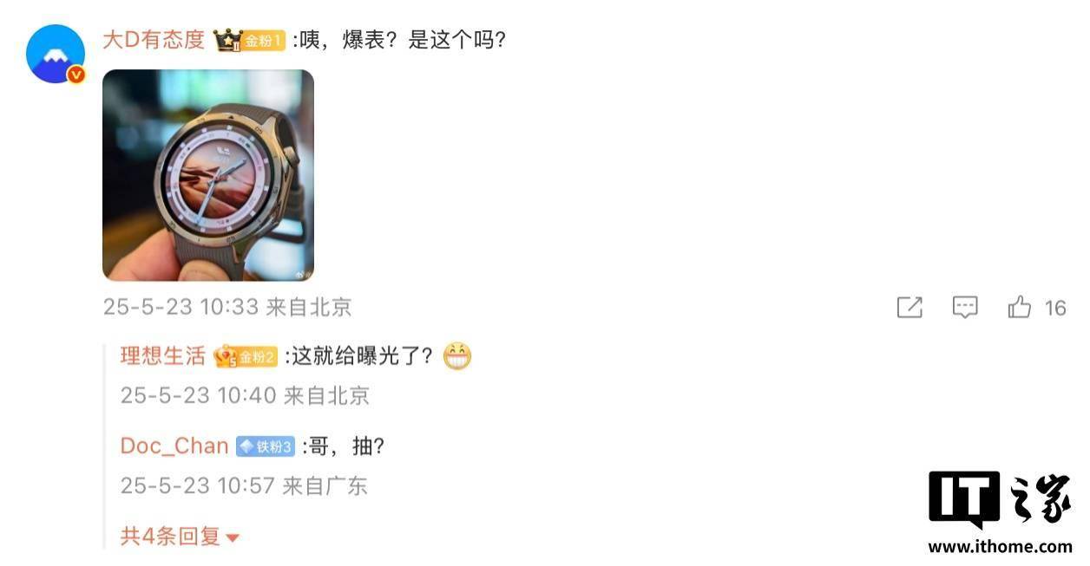Click the 金粉2 badge next to 理想生活

(x=246, y=356)
